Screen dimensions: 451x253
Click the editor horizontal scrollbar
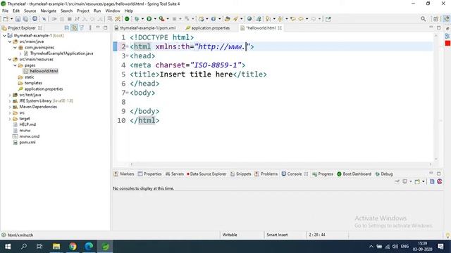[x=280, y=164]
